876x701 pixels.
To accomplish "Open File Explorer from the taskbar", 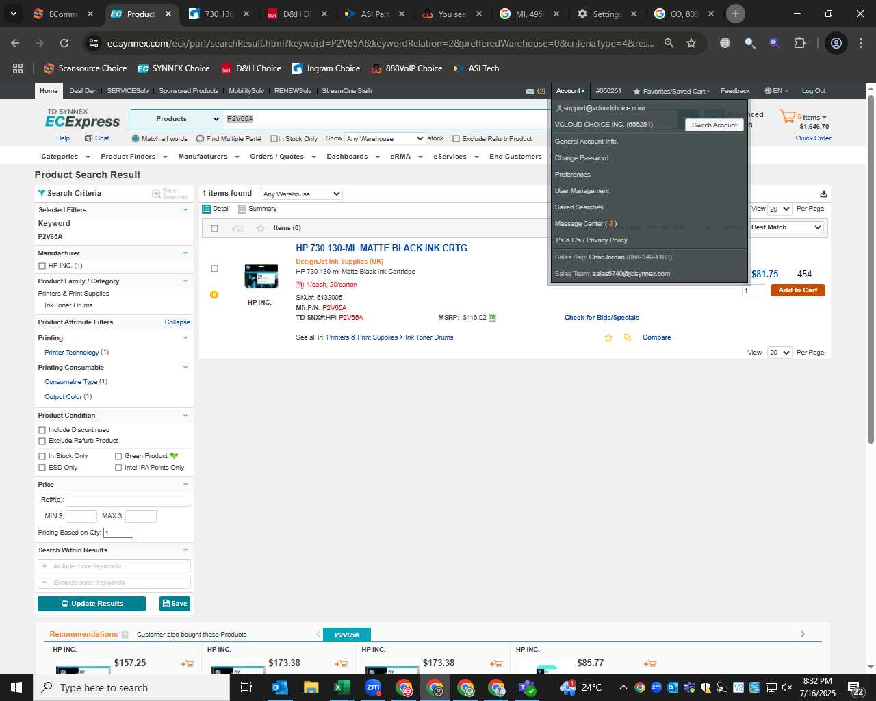I will click(311, 687).
